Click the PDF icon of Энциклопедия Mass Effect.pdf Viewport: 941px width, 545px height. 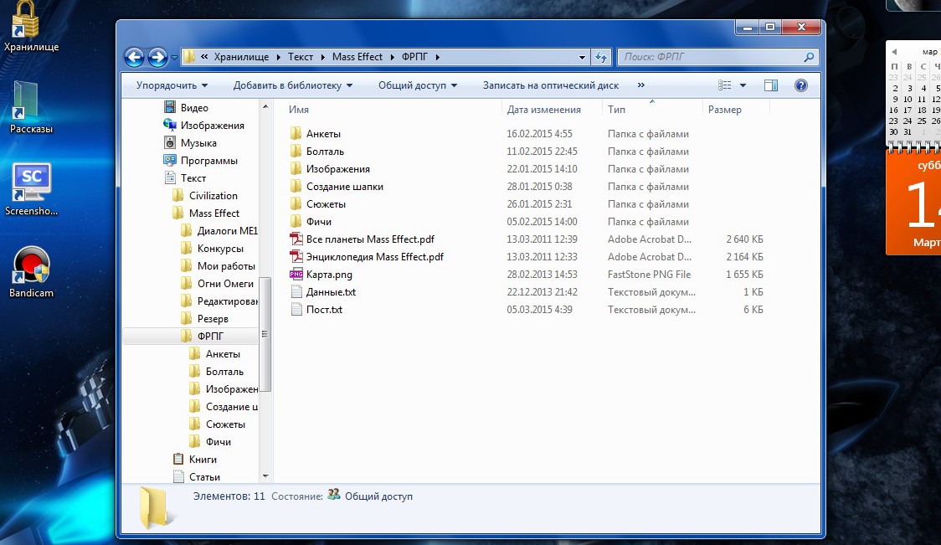click(296, 256)
